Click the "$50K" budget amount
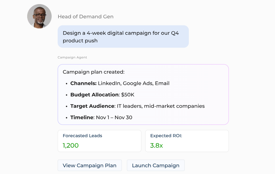Viewport: 275px width, 174px height. click(x=128, y=95)
